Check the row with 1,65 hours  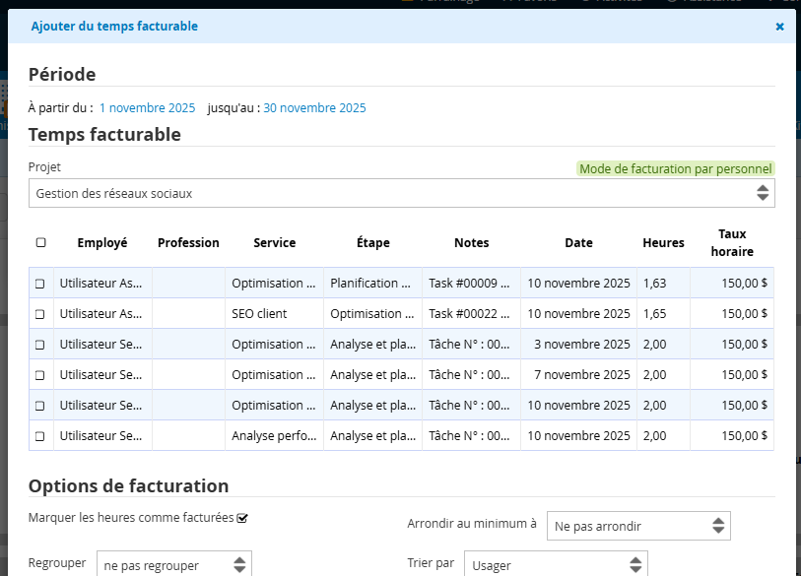pyautogui.click(x=40, y=314)
